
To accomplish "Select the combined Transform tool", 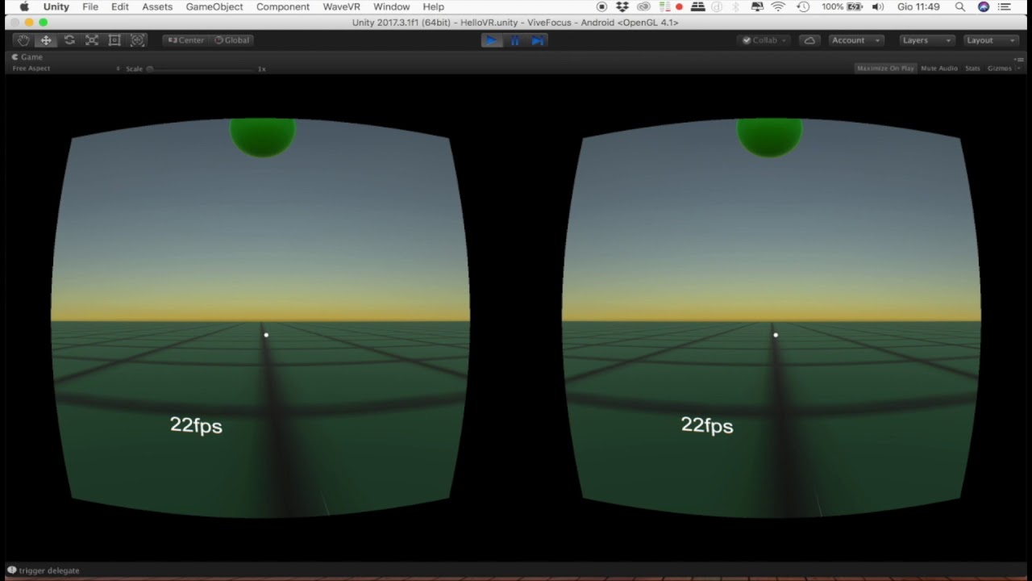I will pos(137,40).
